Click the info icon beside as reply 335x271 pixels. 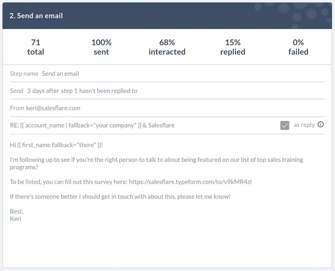pyautogui.click(x=320, y=124)
